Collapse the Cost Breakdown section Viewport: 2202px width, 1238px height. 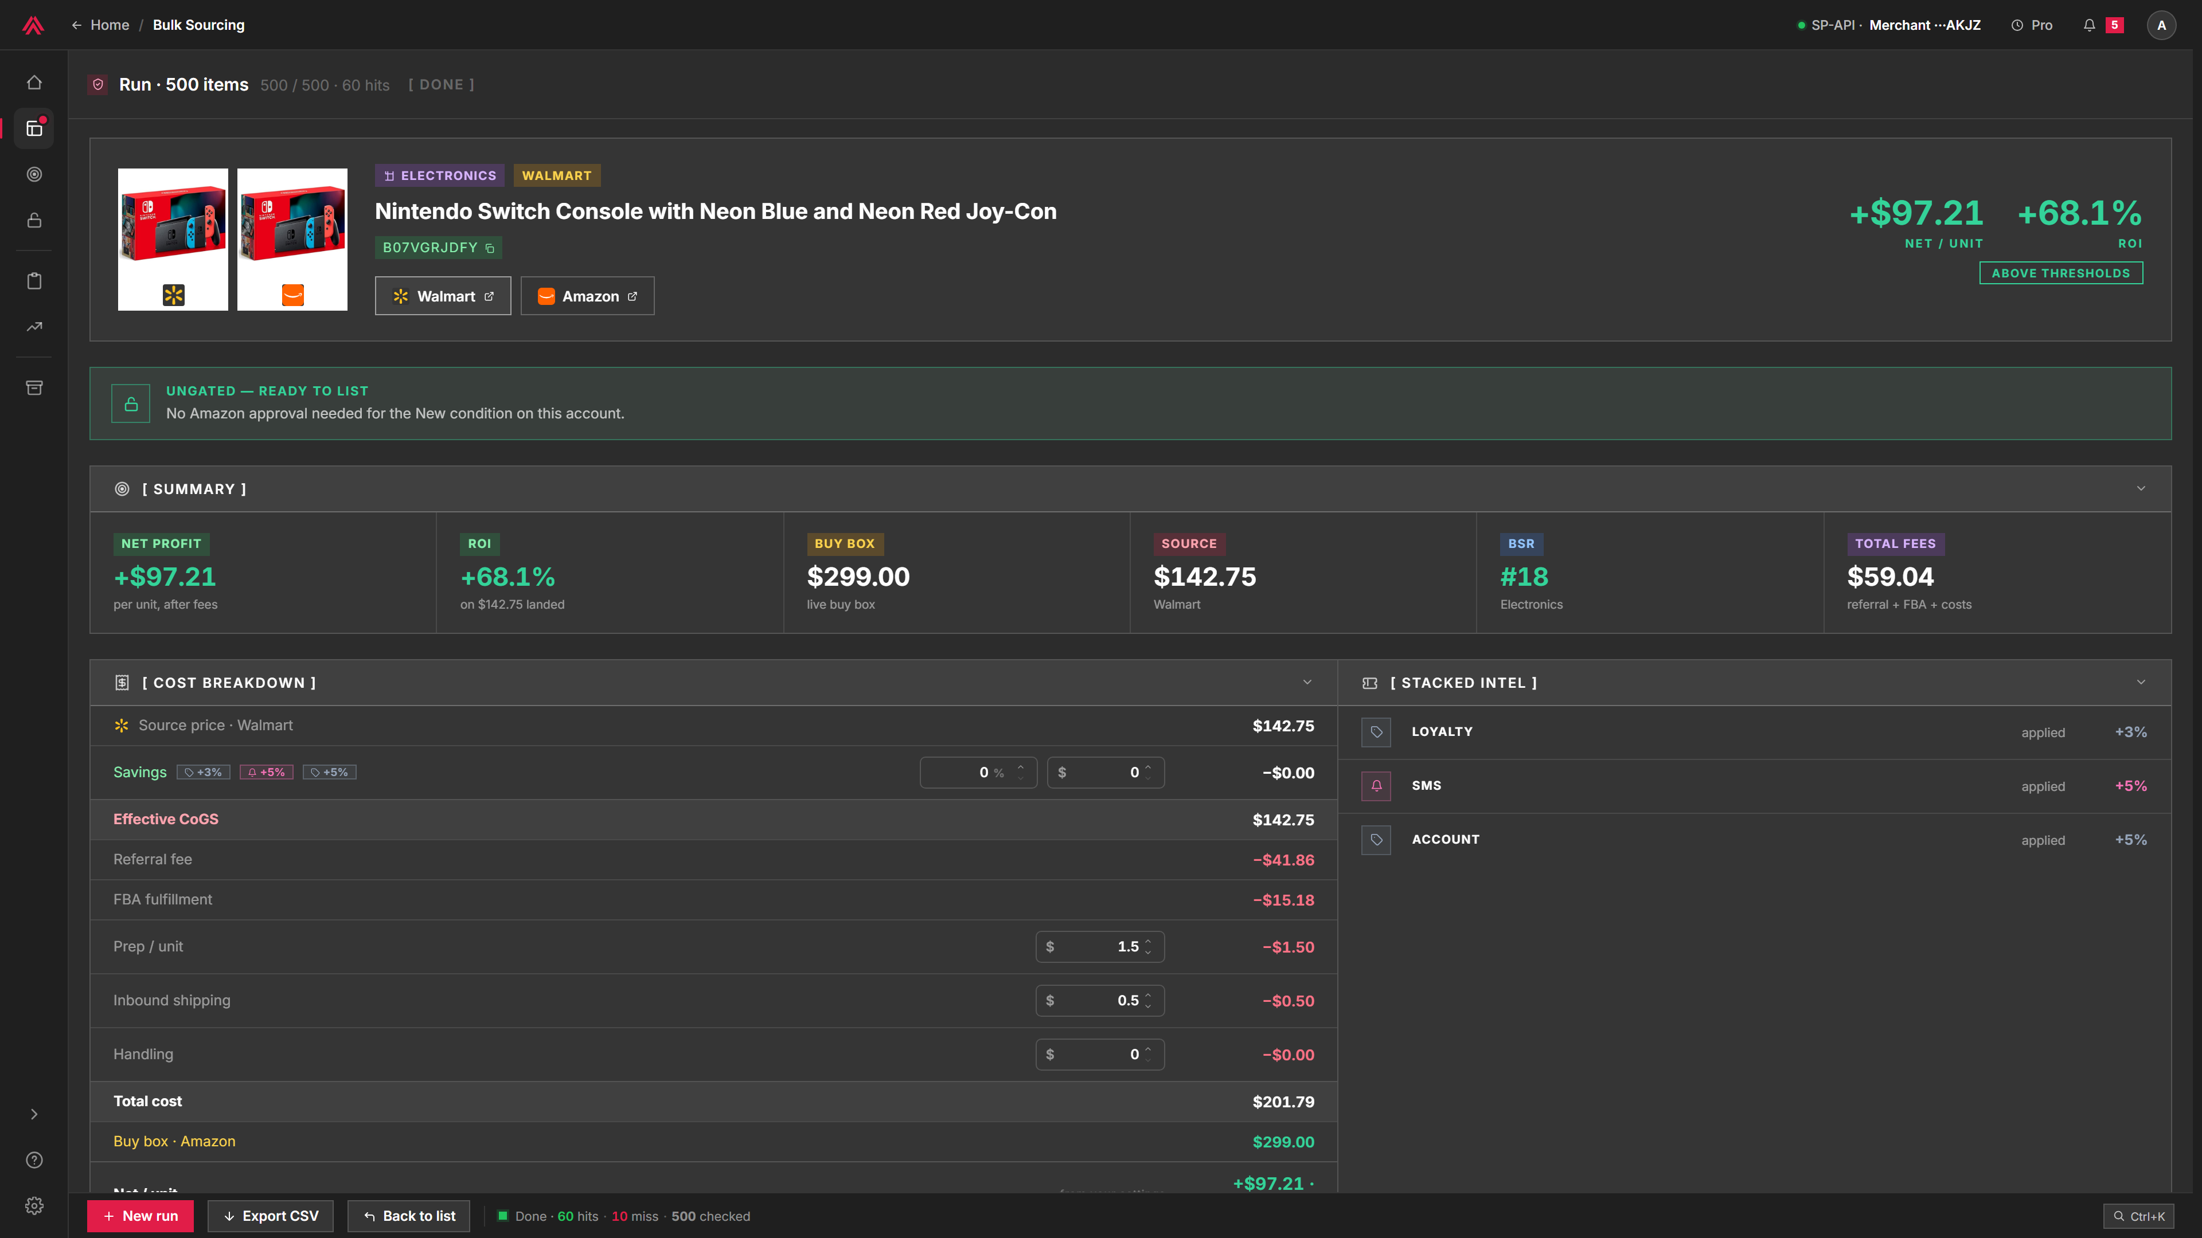click(x=1307, y=682)
